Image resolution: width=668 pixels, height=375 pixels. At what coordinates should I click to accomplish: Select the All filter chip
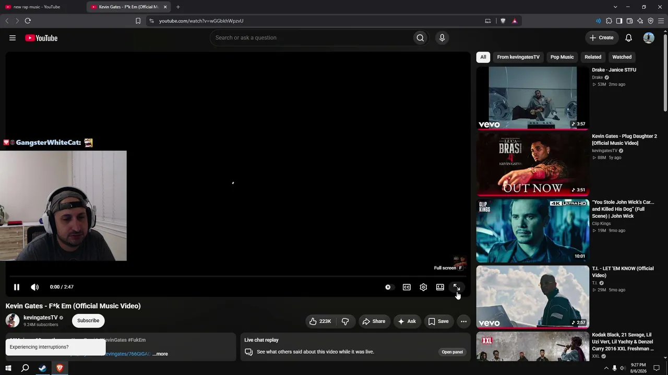click(x=483, y=57)
